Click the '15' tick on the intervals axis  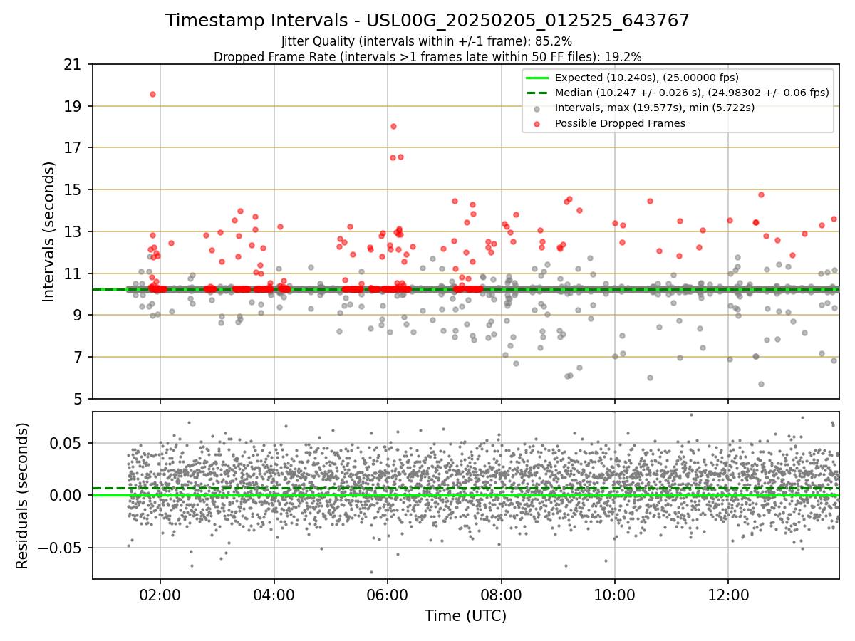pos(73,190)
